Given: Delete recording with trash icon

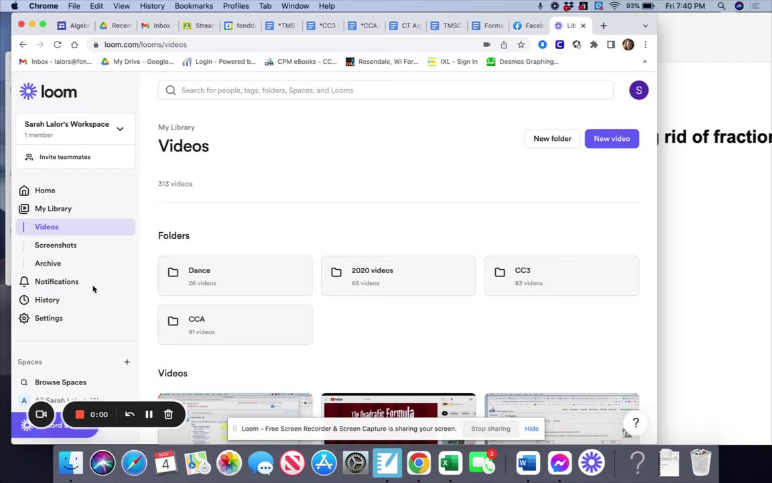Looking at the screenshot, I should click(168, 414).
